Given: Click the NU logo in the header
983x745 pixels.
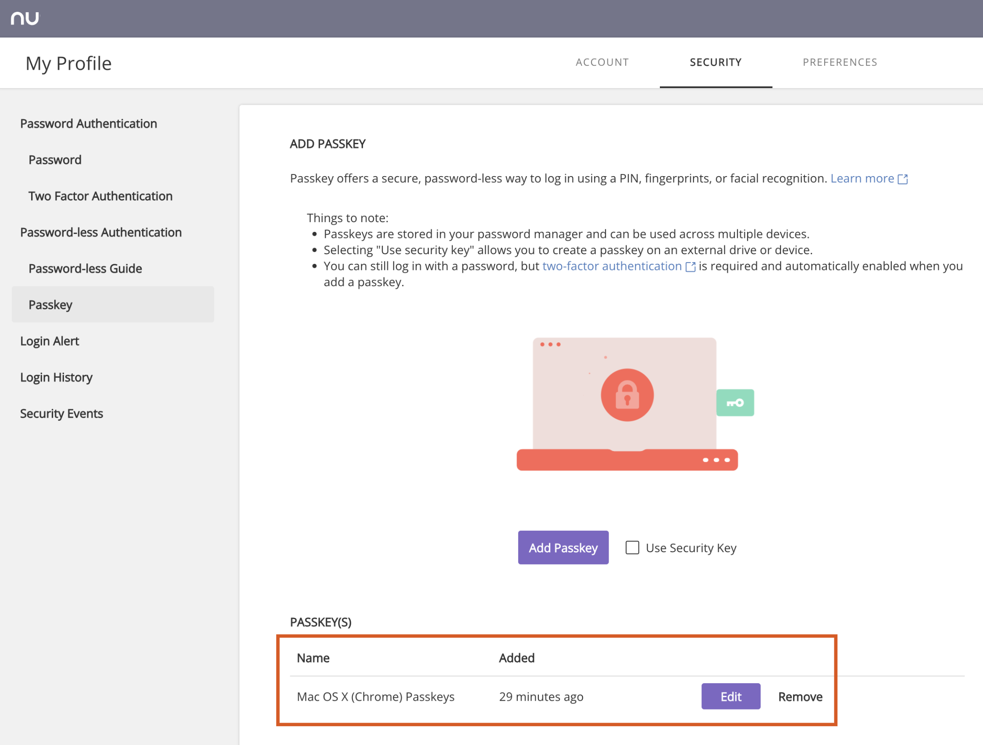Looking at the screenshot, I should coord(25,18).
